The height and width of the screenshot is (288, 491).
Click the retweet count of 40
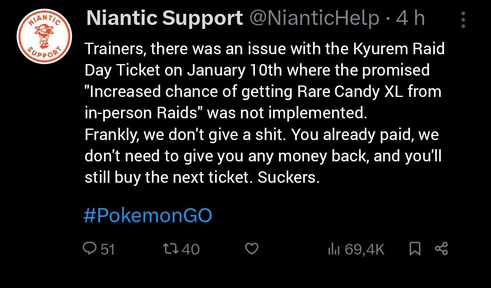(x=192, y=249)
